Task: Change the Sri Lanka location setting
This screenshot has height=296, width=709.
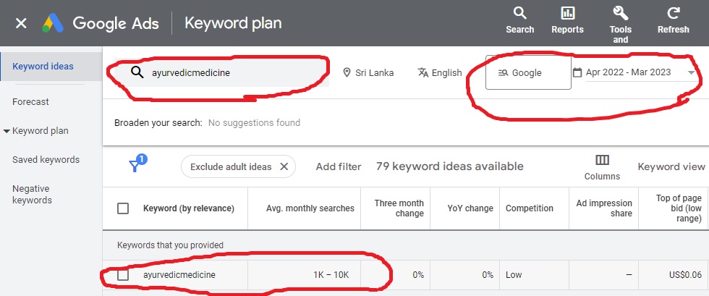Action: [368, 73]
